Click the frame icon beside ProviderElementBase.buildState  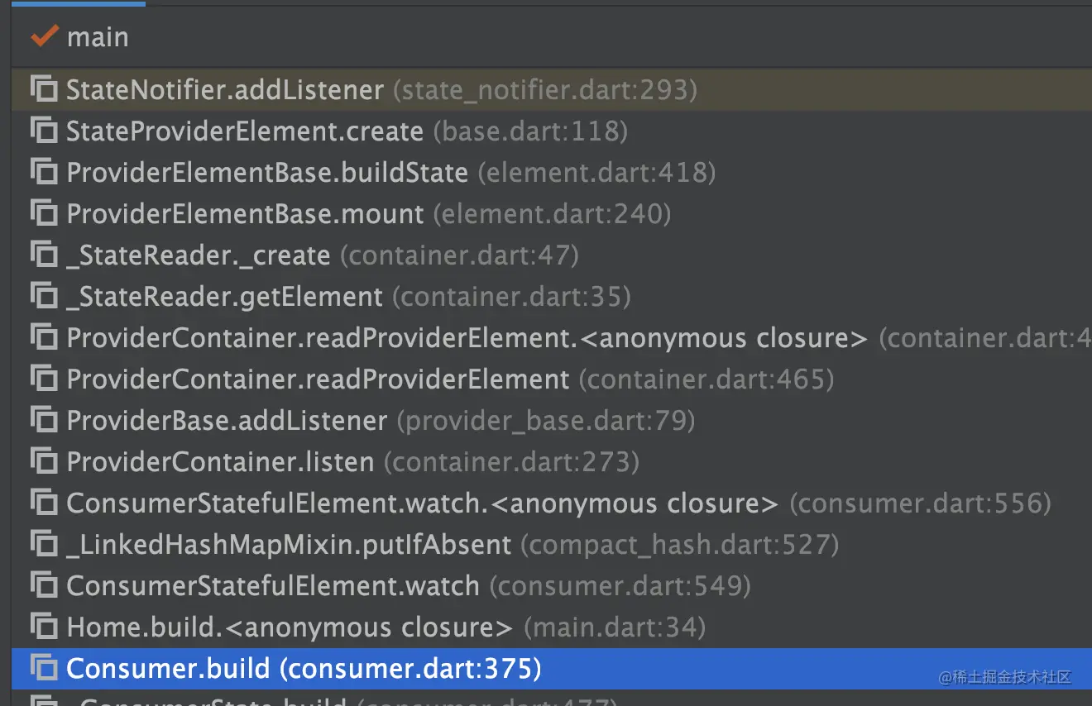click(x=43, y=172)
